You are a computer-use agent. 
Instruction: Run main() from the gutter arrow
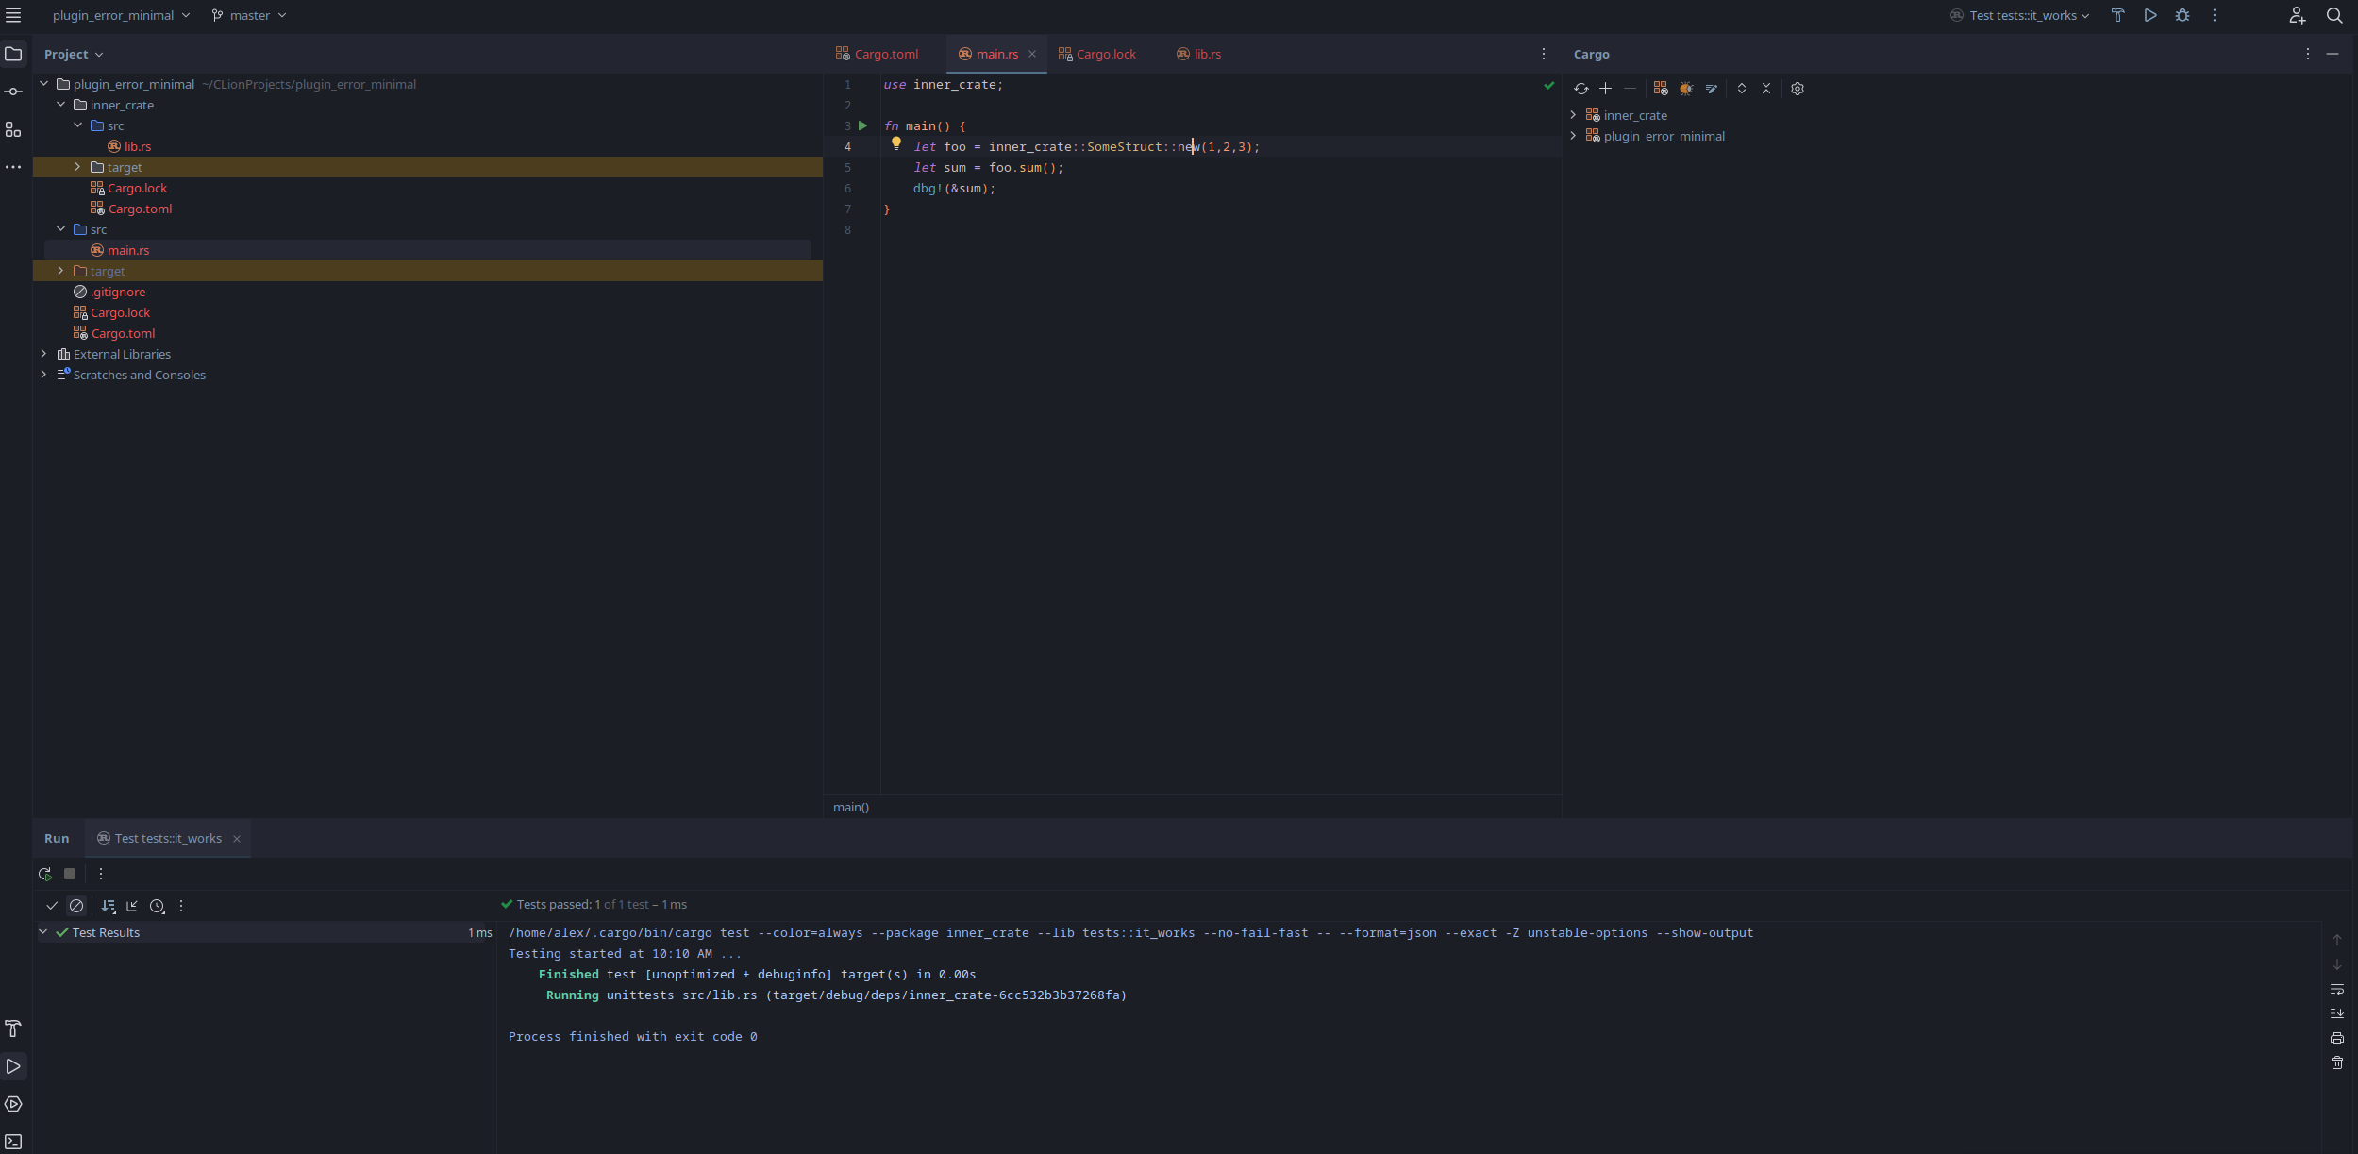[x=862, y=125]
